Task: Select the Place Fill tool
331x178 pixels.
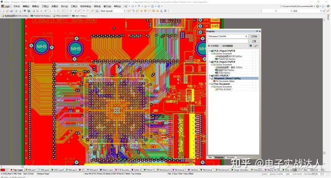Action: coord(153,11)
